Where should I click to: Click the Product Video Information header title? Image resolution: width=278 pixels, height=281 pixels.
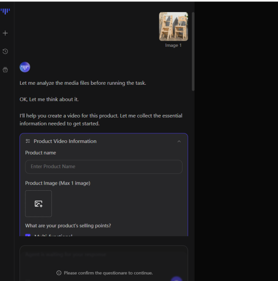point(65,141)
